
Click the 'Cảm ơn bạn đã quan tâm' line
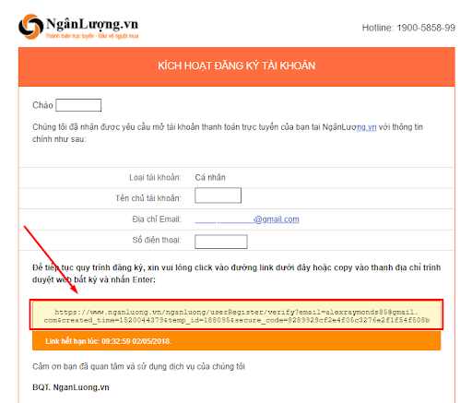138,366
